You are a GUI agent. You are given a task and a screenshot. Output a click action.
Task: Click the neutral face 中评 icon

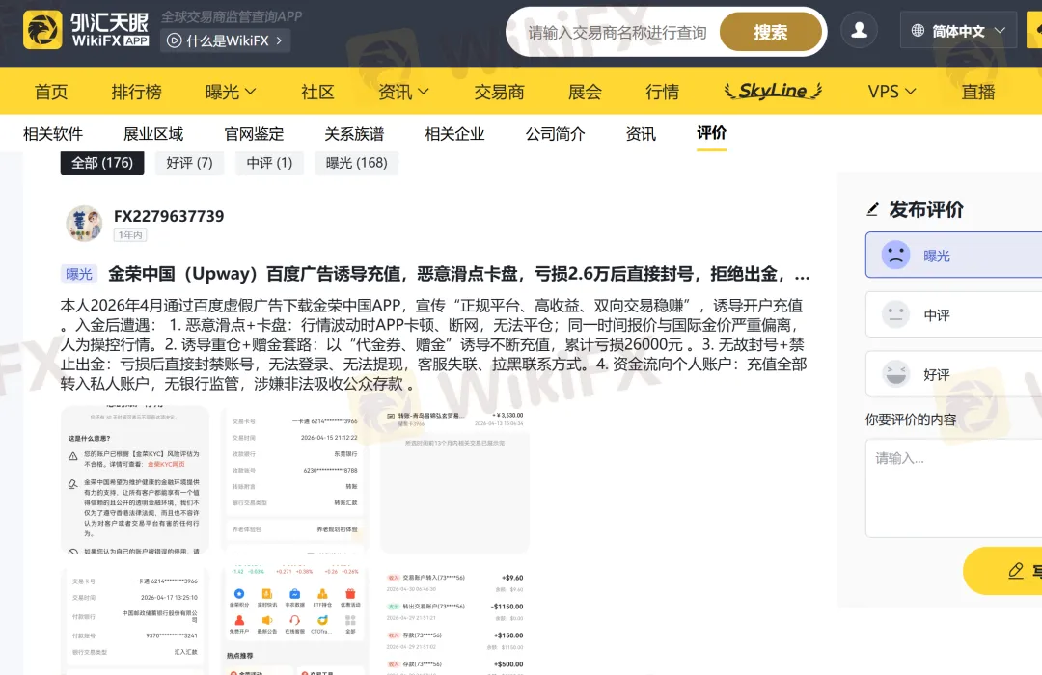(x=895, y=314)
